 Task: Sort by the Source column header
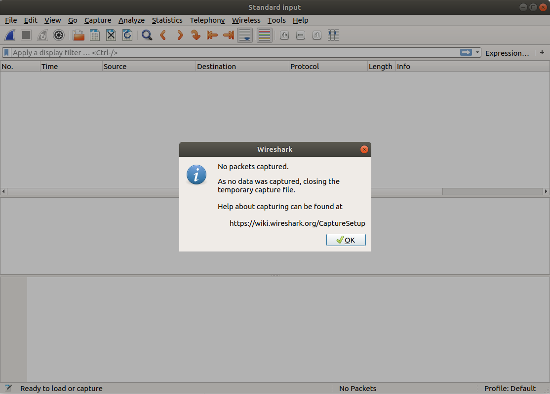pyautogui.click(x=149, y=67)
